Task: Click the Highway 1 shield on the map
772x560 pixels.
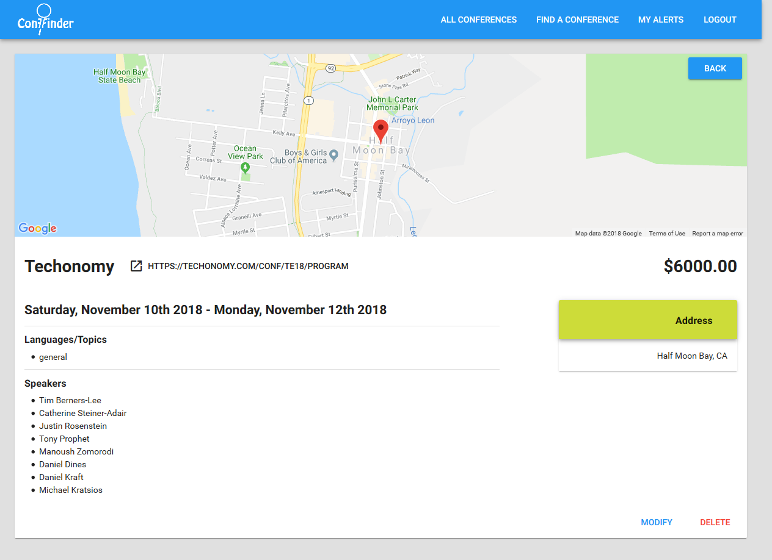Action: [x=309, y=101]
